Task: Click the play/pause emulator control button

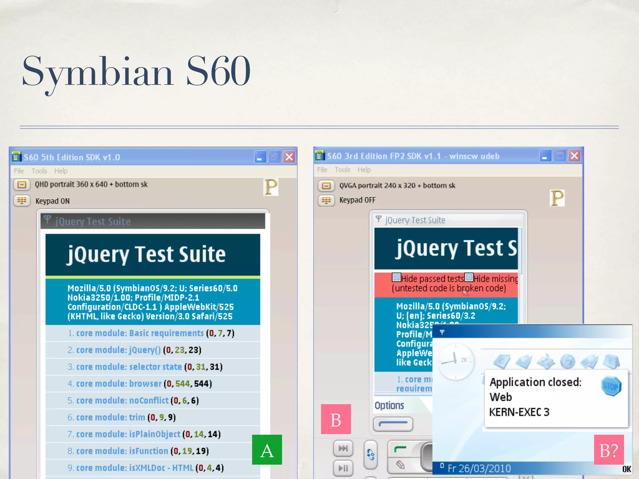Action: pos(343,468)
